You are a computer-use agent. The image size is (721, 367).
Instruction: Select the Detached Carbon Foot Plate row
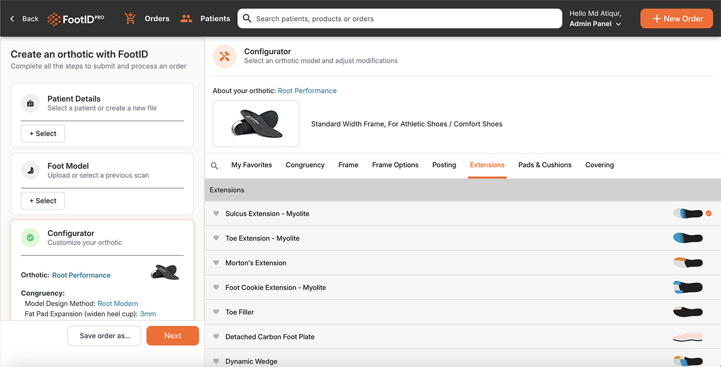463,337
